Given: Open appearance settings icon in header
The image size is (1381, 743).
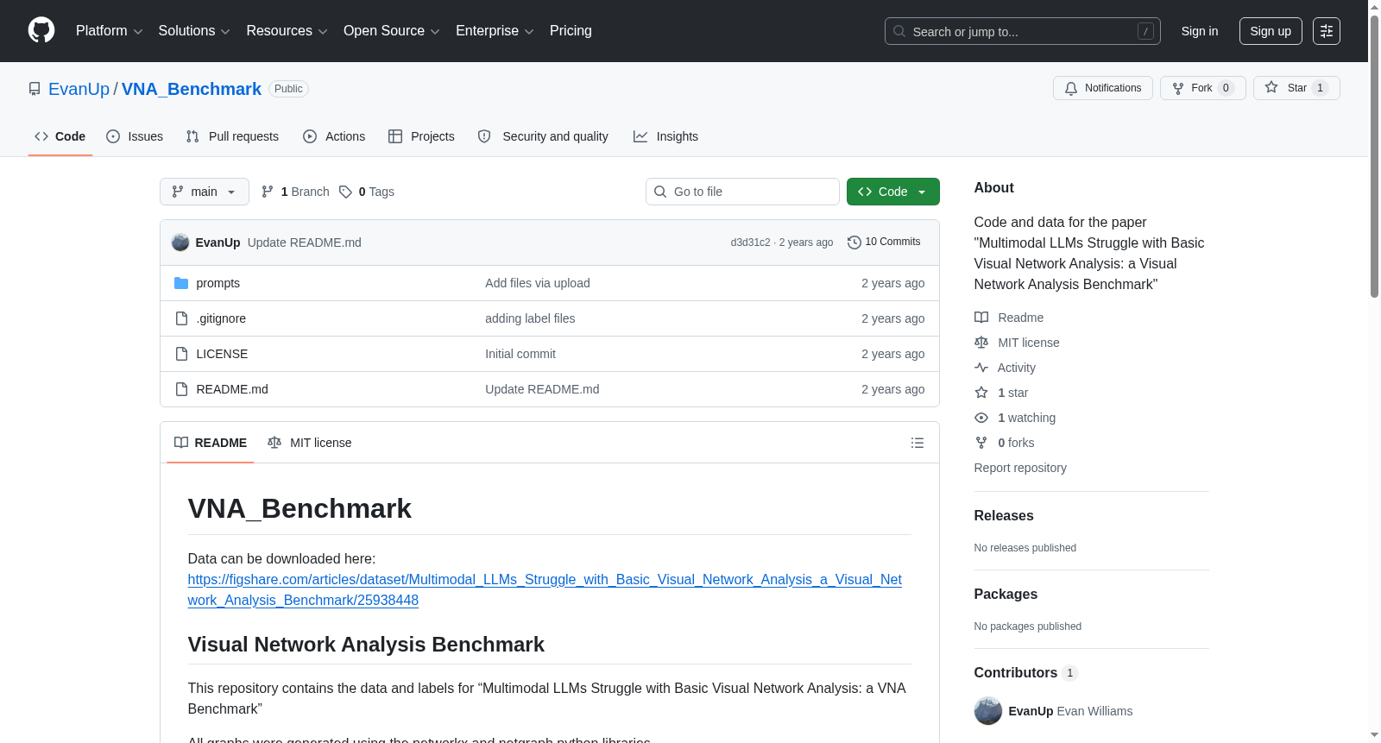Looking at the screenshot, I should coord(1327,31).
